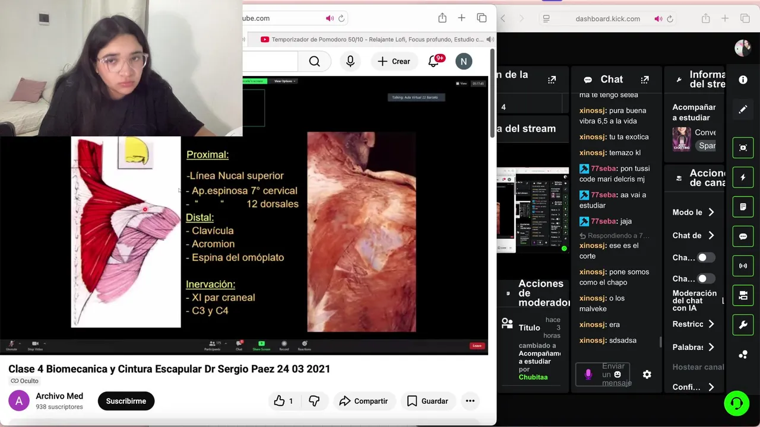Pop out the leftmost Kick dashboard panel
This screenshot has height=427, width=760.
pyautogui.click(x=552, y=79)
